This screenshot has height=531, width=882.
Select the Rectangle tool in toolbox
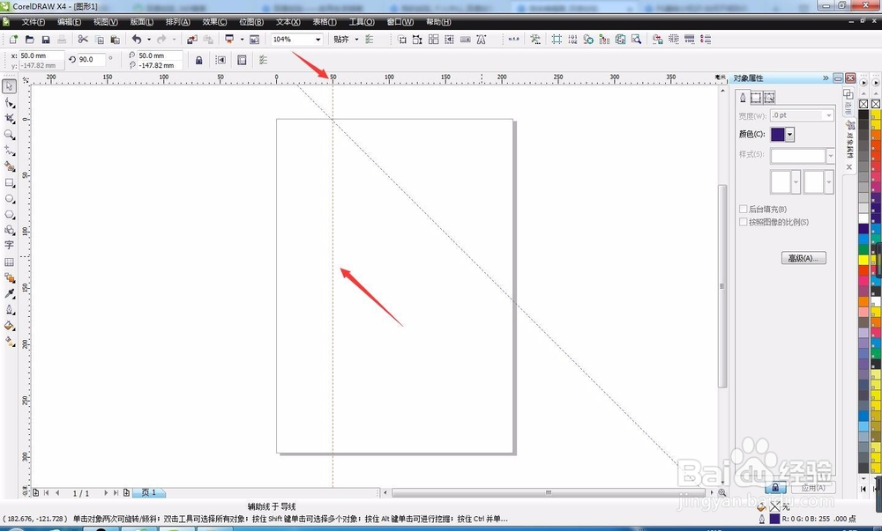pos(10,182)
